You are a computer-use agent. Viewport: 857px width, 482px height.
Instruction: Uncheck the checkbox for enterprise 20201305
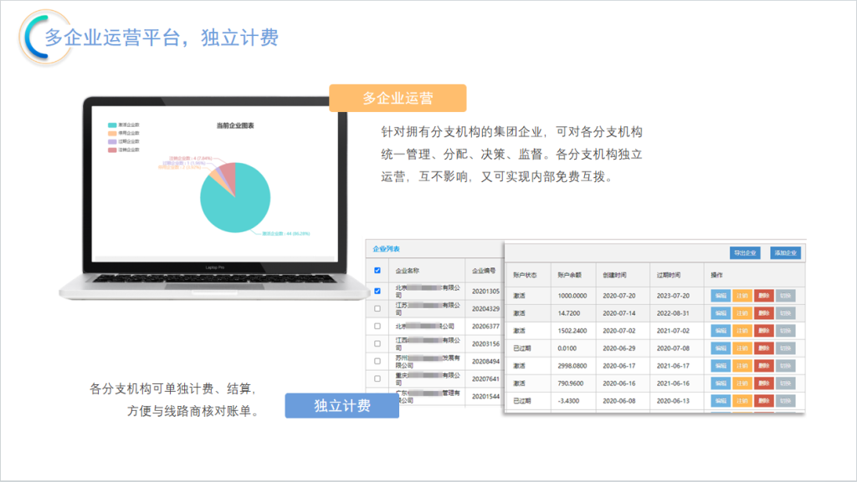point(377,291)
